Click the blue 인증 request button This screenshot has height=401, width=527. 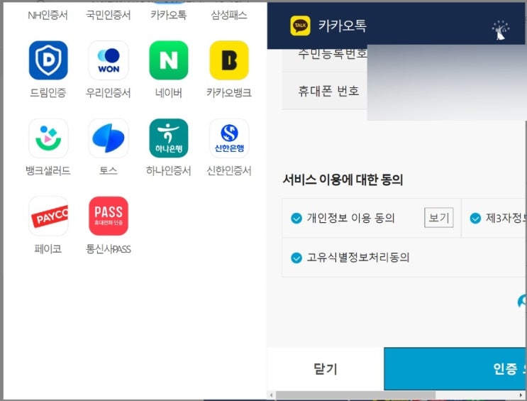point(455,368)
